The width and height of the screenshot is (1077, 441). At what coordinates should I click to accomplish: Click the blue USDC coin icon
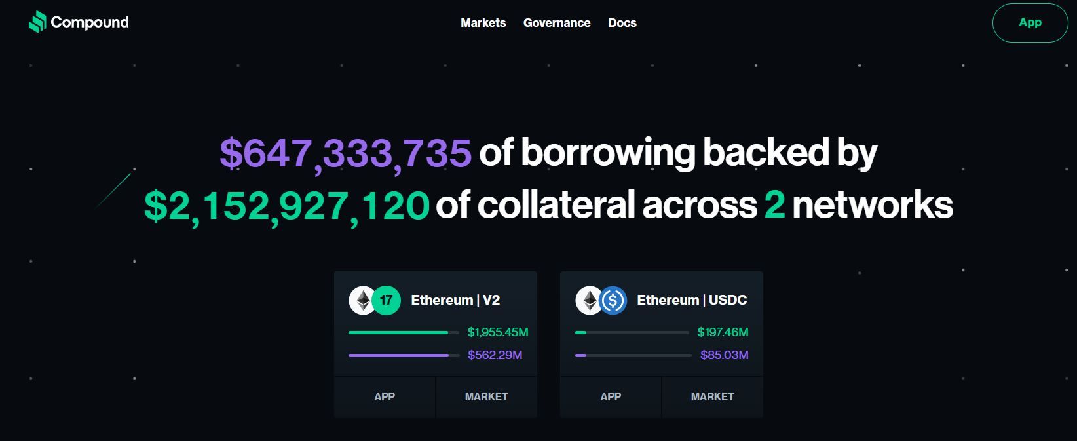click(614, 300)
